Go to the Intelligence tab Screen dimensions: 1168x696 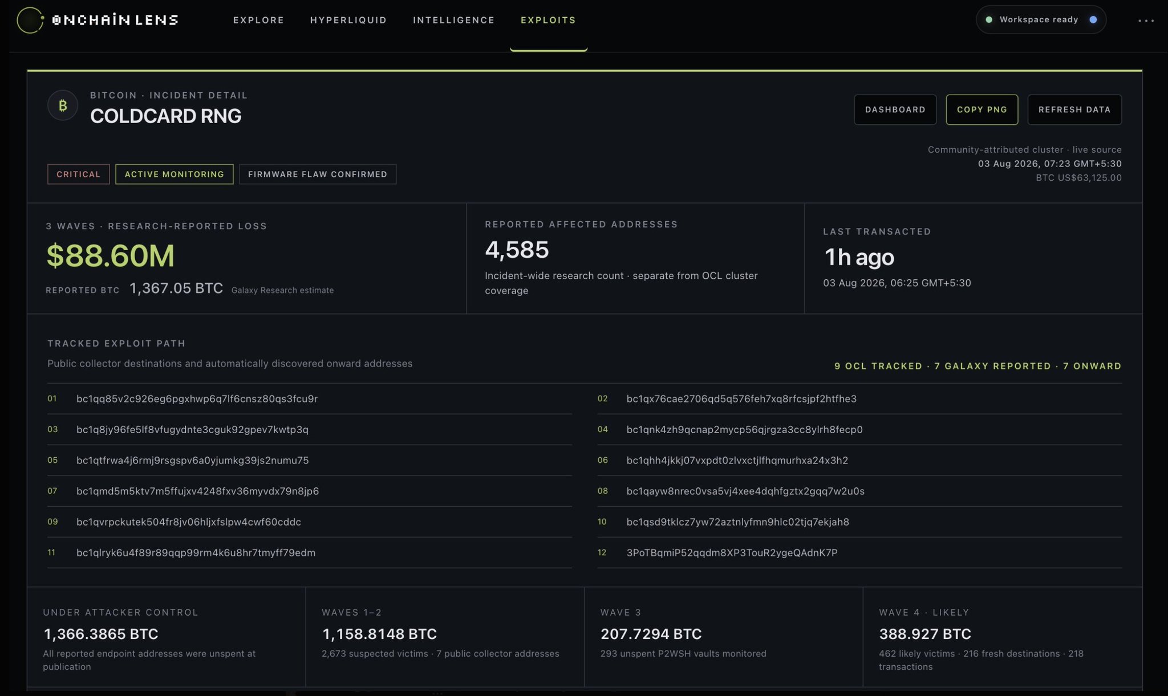(454, 20)
